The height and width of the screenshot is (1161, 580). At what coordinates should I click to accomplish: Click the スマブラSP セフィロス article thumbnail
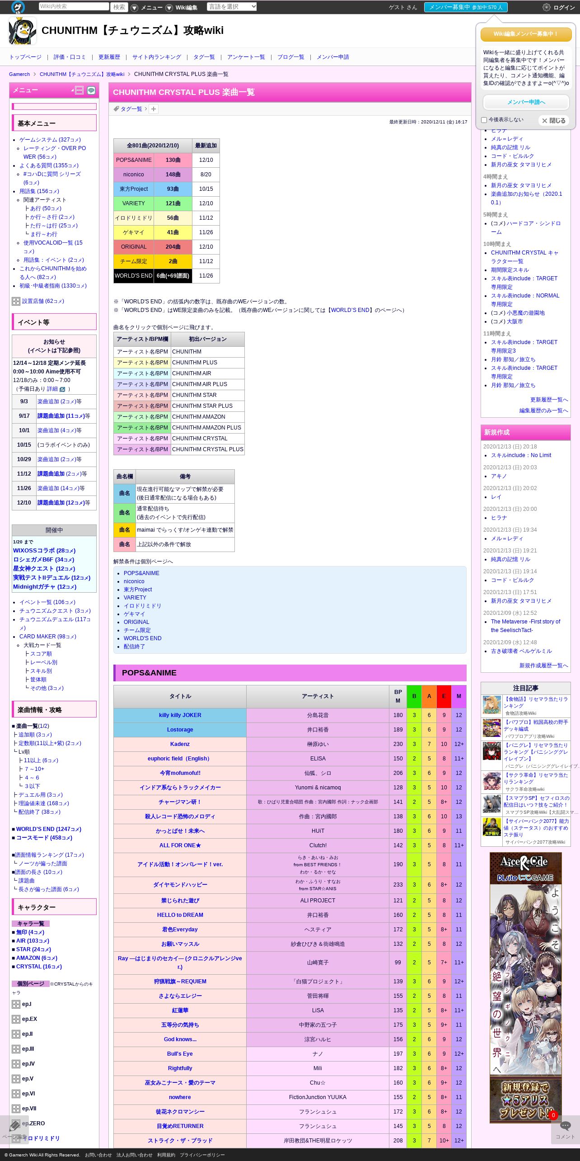492,804
